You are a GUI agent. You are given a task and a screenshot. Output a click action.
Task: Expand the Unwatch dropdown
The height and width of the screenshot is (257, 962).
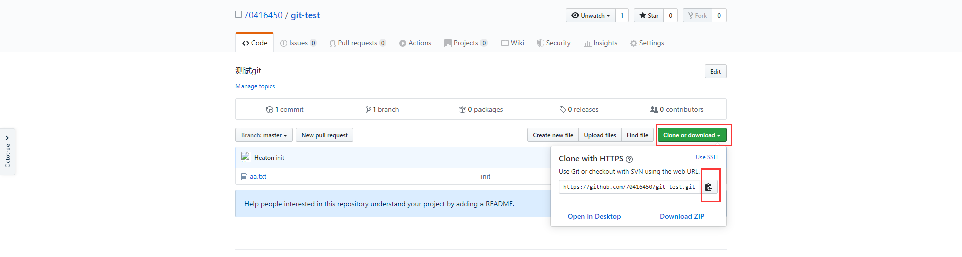click(591, 16)
